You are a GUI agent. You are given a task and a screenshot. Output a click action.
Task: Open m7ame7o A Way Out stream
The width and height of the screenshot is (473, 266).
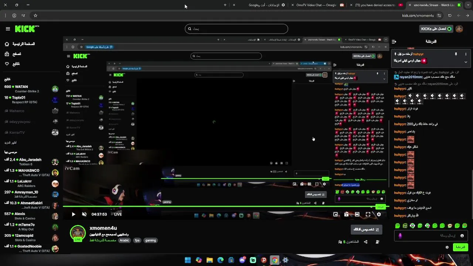point(31,227)
